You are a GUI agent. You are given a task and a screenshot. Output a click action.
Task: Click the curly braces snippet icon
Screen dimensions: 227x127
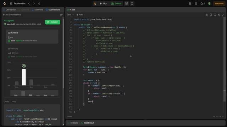(215, 15)
